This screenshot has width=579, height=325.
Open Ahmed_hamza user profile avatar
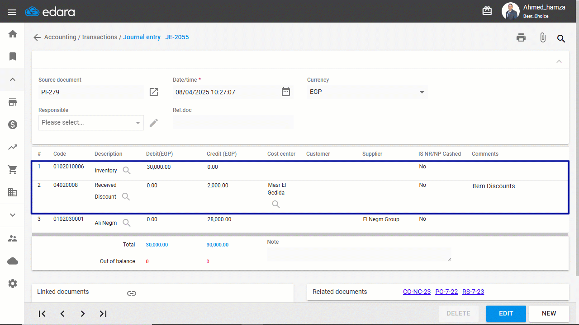(x=511, y=11)
